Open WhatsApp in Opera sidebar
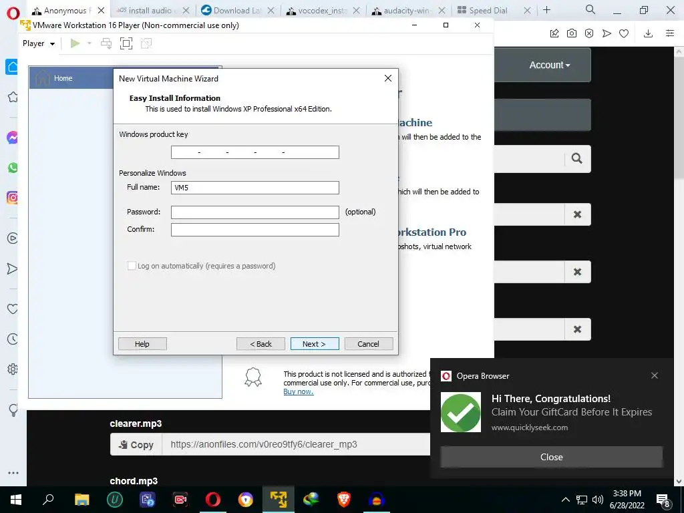 (13, 168)
